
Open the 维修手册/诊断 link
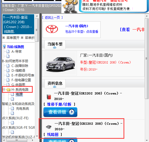click(x=59, y=104)
